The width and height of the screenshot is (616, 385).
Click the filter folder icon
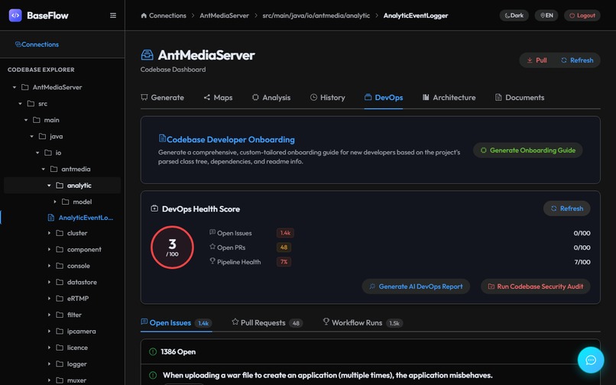click(x=60, y=315)
